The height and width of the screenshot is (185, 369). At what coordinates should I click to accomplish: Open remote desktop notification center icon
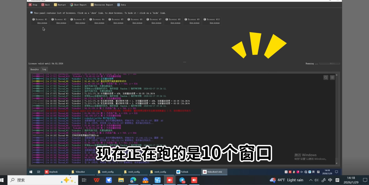click(336, 172)
